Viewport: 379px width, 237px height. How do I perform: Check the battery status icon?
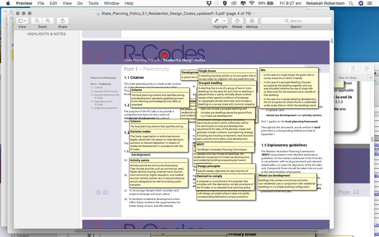click(271, 3)
